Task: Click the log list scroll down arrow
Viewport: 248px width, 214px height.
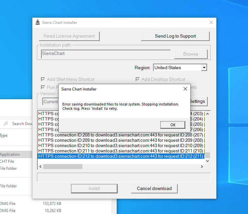Action: pos(208,161)
